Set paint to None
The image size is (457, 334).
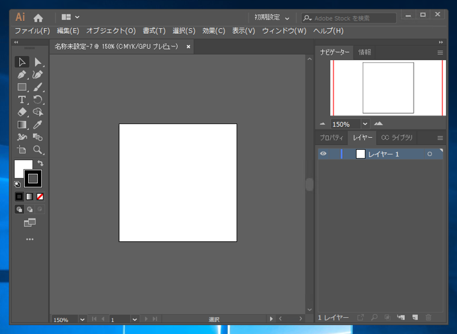[40, 197]
